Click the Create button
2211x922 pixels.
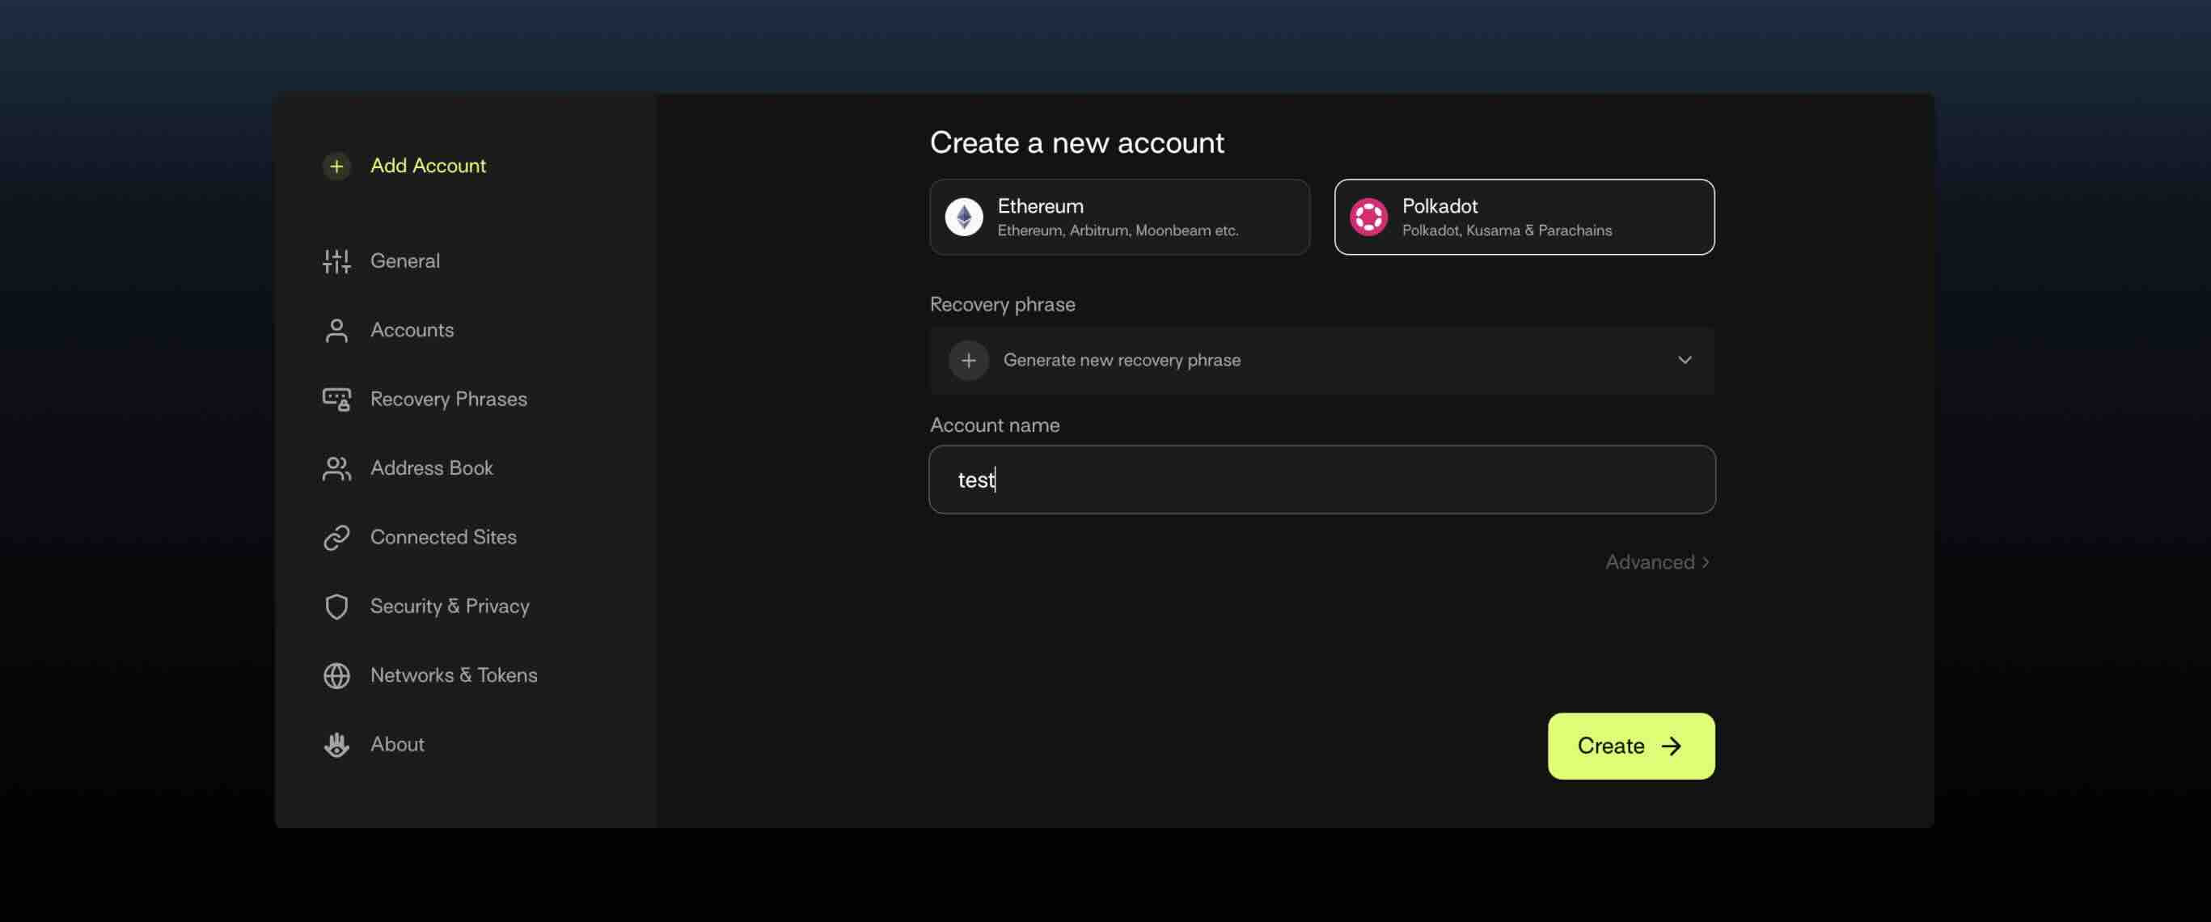(1631, 746)
